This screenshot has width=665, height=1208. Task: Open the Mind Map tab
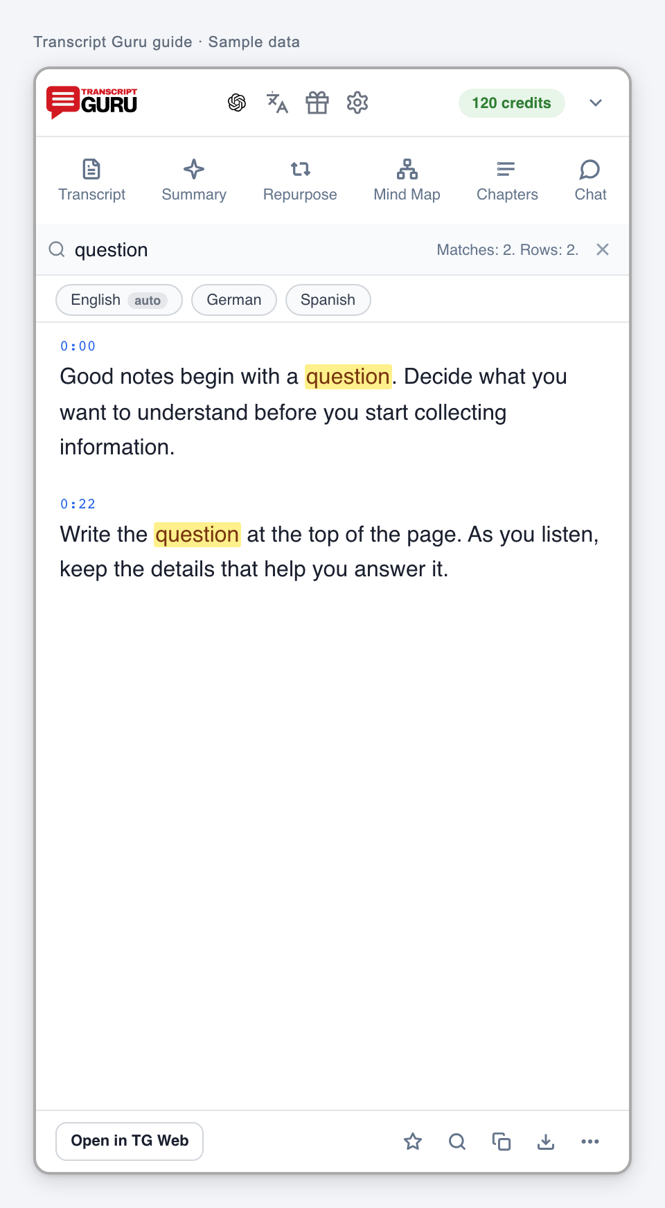tap(407, 180)
